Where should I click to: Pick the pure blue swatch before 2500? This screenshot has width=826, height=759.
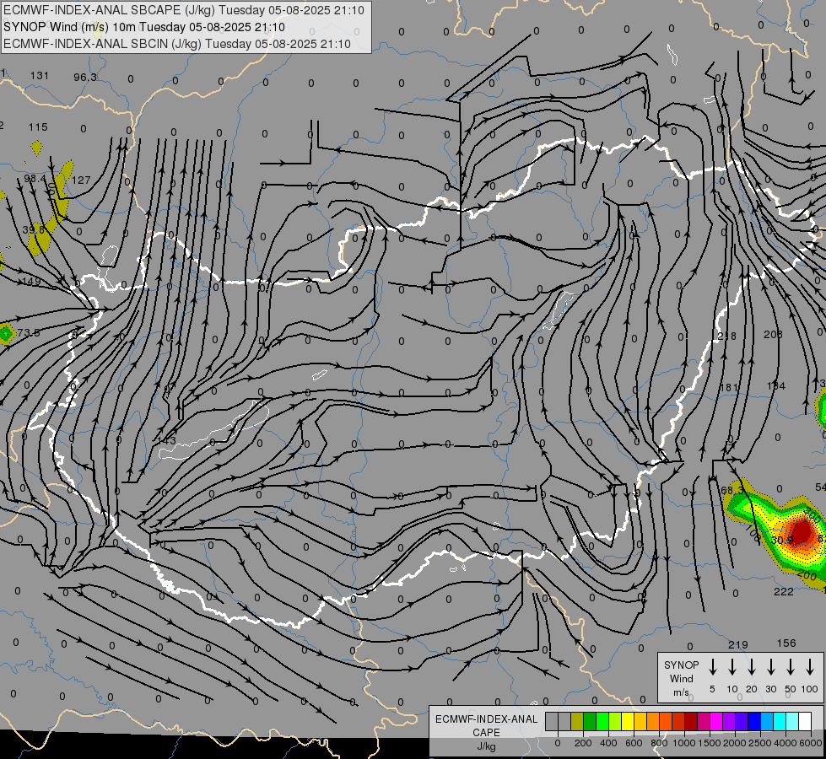click(753, 721)
